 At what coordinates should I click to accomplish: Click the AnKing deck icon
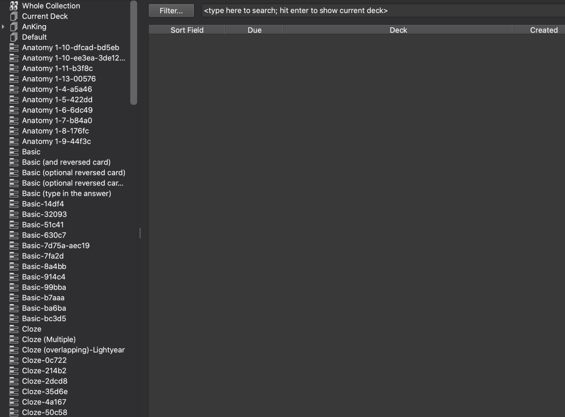[14, 26]
